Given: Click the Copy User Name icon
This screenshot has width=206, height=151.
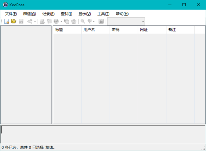Looking at the screenshot, I should [42, 21].
